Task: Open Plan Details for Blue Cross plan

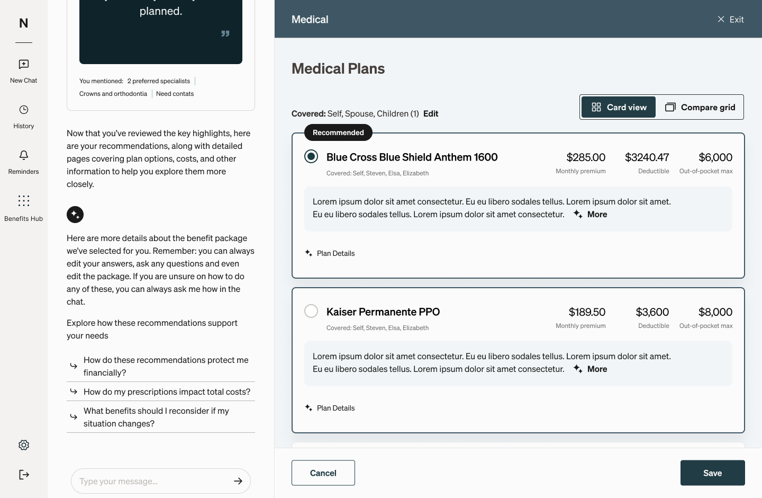Action: [335, 253]
